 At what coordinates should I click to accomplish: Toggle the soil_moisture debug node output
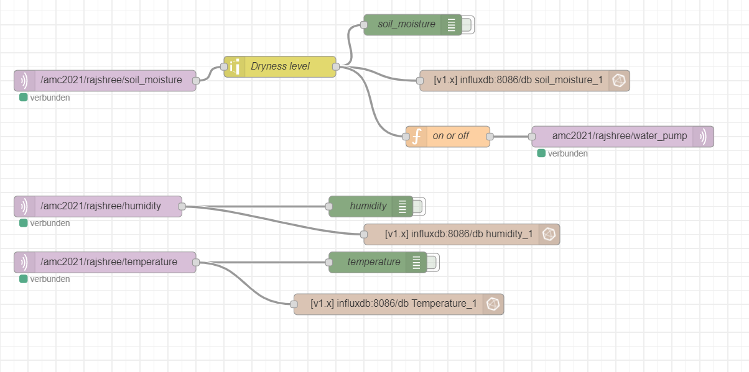click(468, 25)
